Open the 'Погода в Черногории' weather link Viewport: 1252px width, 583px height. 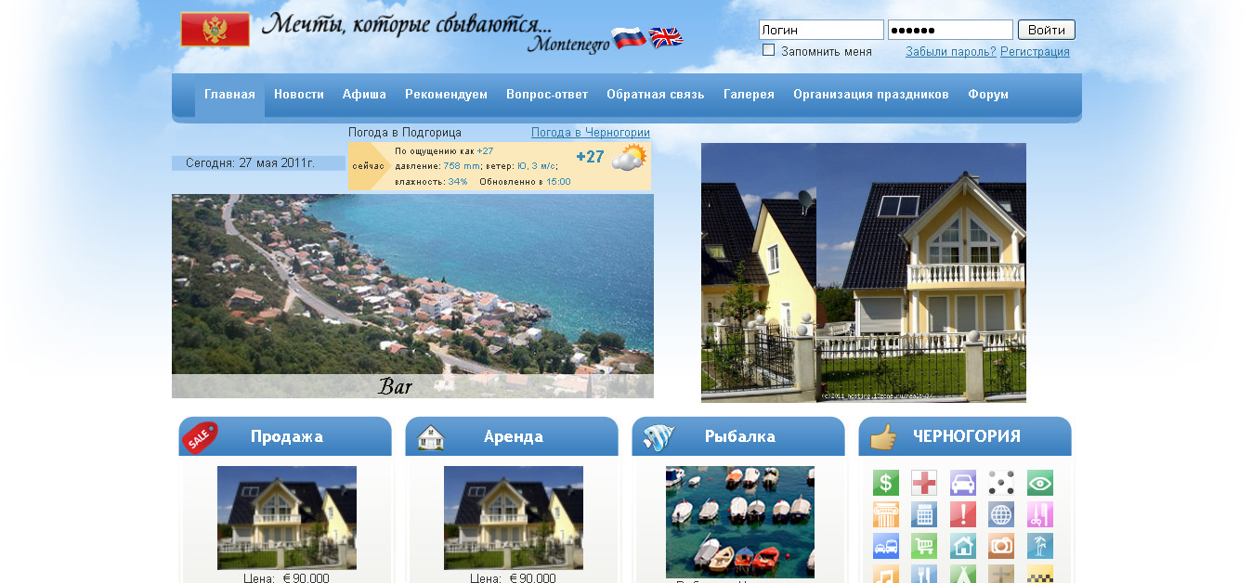coord(590,133)
